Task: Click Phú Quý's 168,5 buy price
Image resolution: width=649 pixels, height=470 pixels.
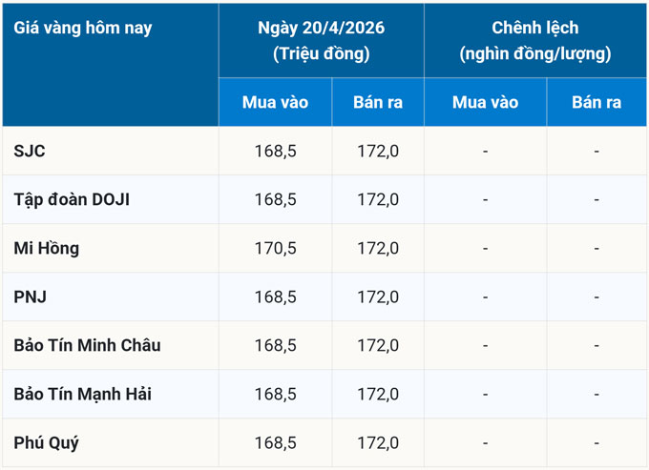Action: click(x=275, y=442)
